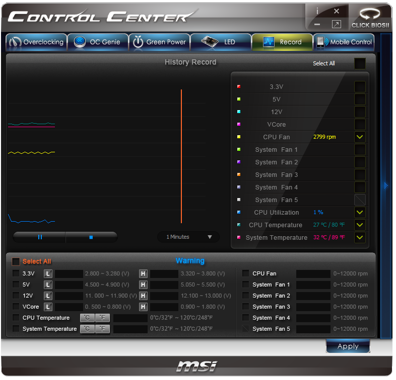Pause the history recording
This screenshot has height=380, width=396.
click(x=40, y=237)
